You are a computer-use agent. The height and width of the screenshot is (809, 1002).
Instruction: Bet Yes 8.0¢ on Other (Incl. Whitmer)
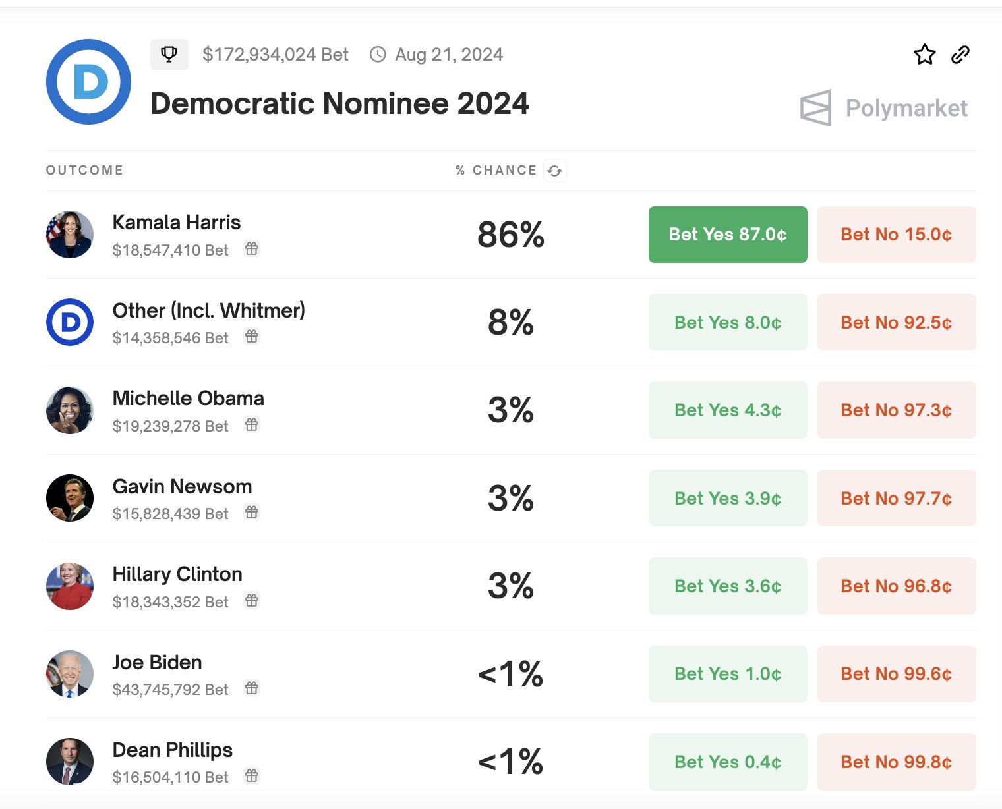pos(728,322)
